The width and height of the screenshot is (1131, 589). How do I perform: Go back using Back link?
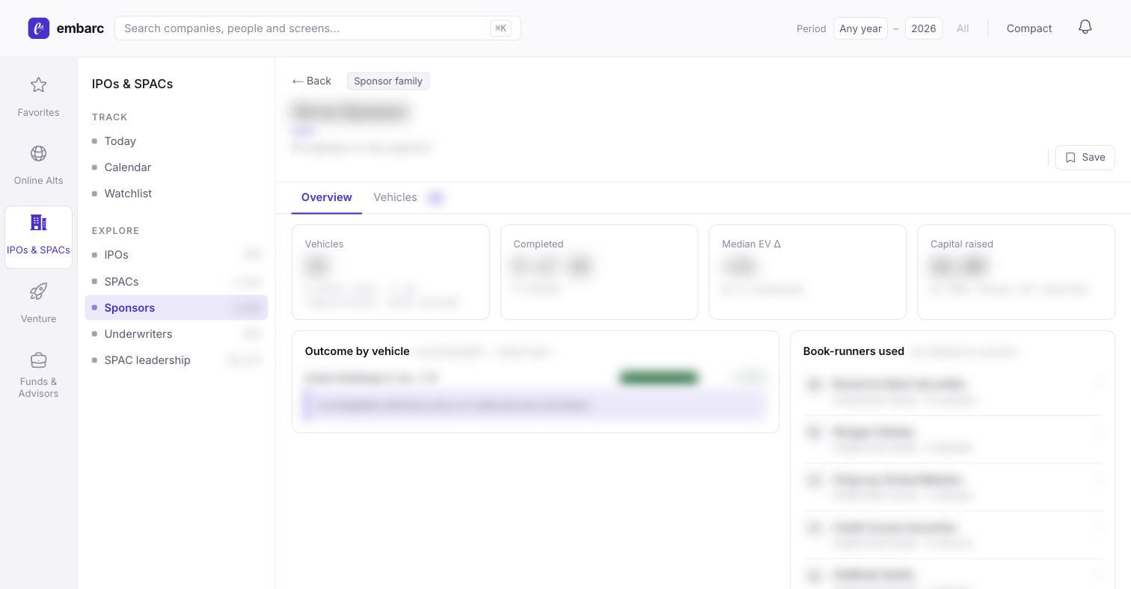click(x=312, y=81)
